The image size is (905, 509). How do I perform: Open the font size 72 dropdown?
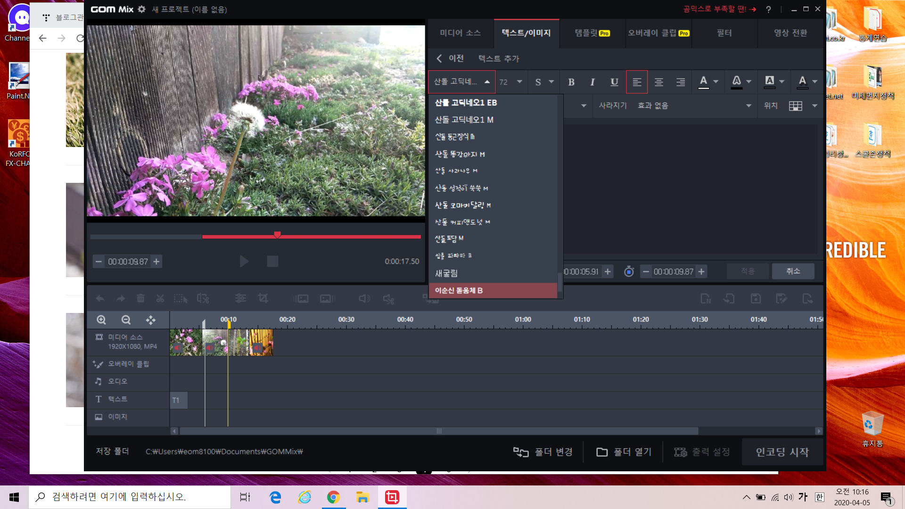tap(519, 82)
